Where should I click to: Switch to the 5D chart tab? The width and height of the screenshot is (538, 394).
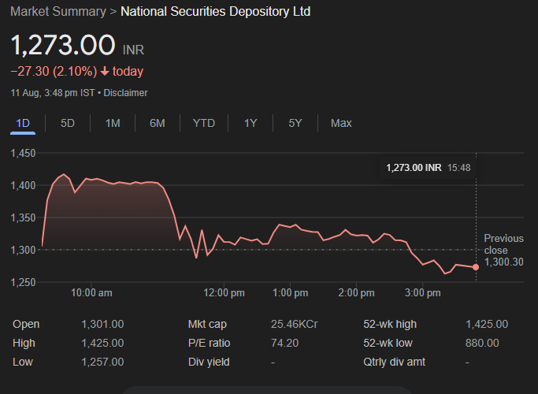(68, 123)
